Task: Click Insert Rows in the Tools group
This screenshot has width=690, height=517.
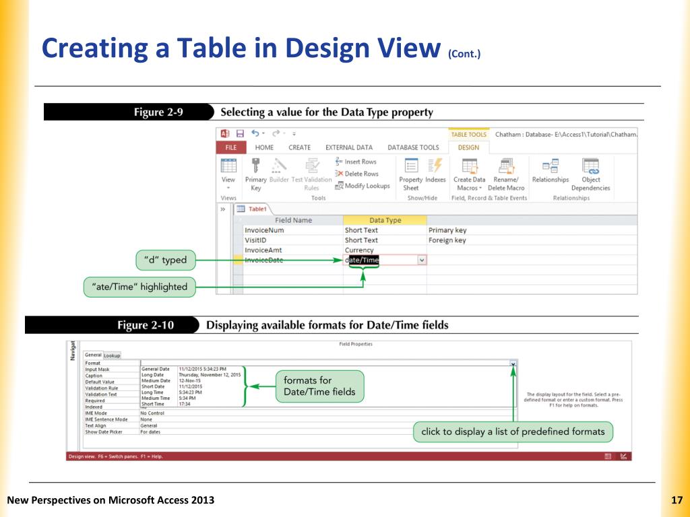Action: click(x=356, y=162)
